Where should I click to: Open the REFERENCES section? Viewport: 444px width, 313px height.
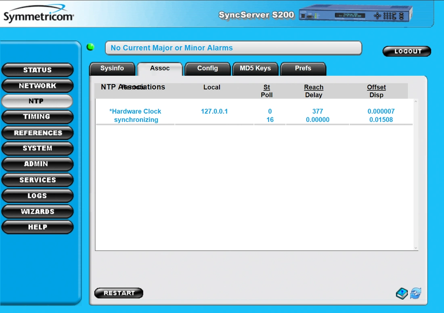pos(38,133)
